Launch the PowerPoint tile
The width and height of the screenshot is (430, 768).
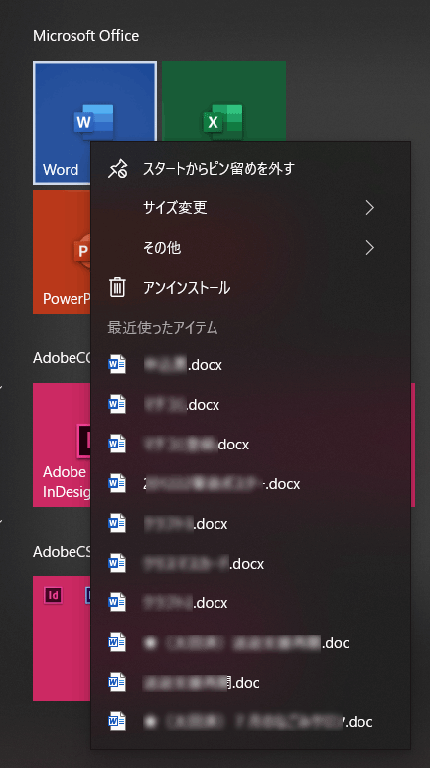point(62,251)
